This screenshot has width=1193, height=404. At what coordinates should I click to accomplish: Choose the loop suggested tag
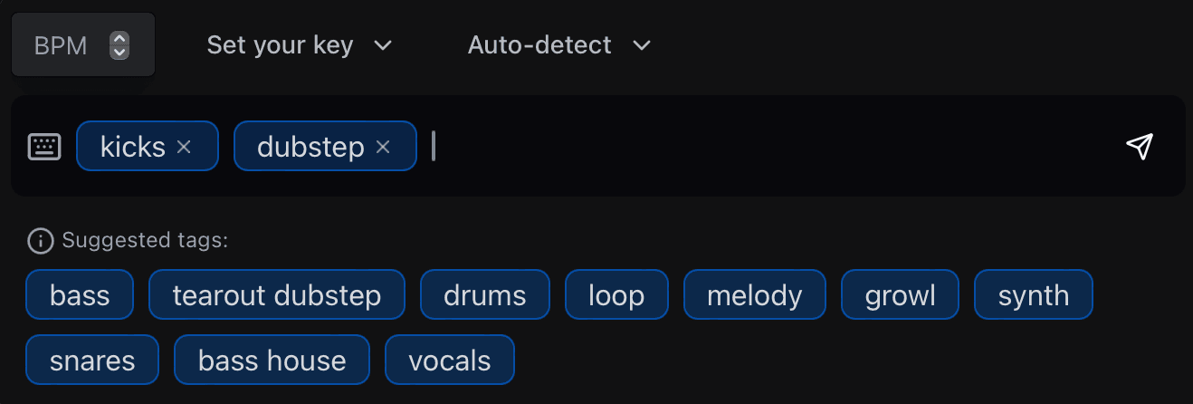pos(616,295)
